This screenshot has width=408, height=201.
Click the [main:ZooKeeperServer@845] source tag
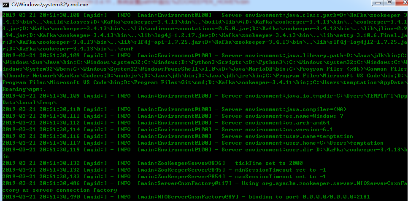[x=181, y=170]
